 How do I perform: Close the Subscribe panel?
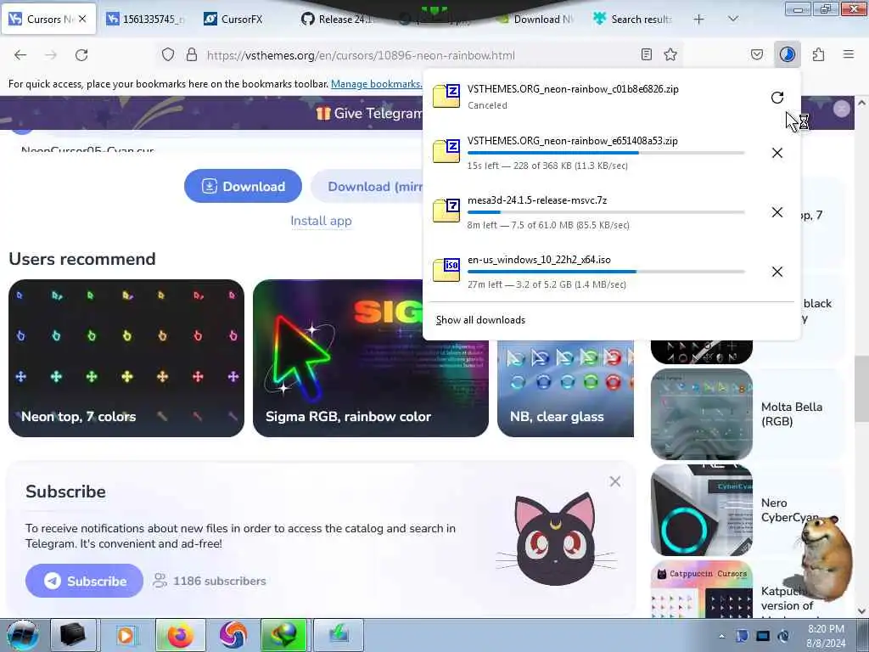(x=614, y=481)
